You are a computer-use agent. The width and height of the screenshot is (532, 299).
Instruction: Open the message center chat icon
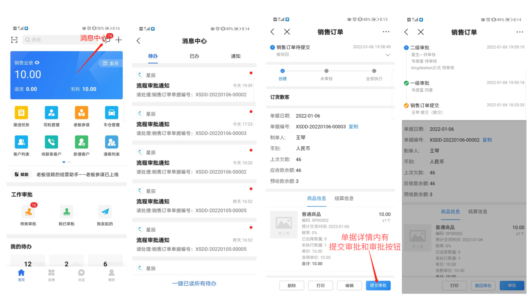(107, 40)
